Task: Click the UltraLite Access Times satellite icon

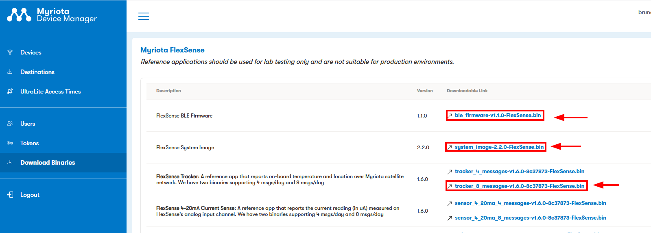Action: click(10, 91)
